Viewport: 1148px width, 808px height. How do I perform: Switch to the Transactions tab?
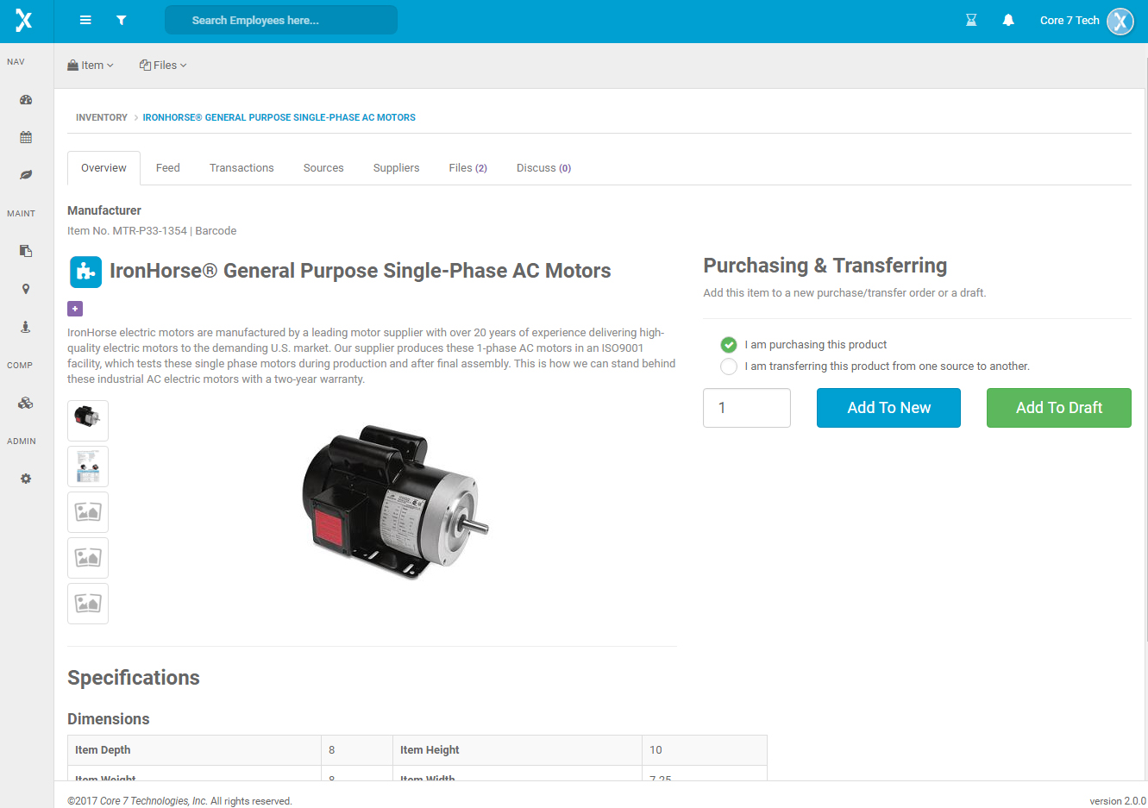tap(242, 168)
